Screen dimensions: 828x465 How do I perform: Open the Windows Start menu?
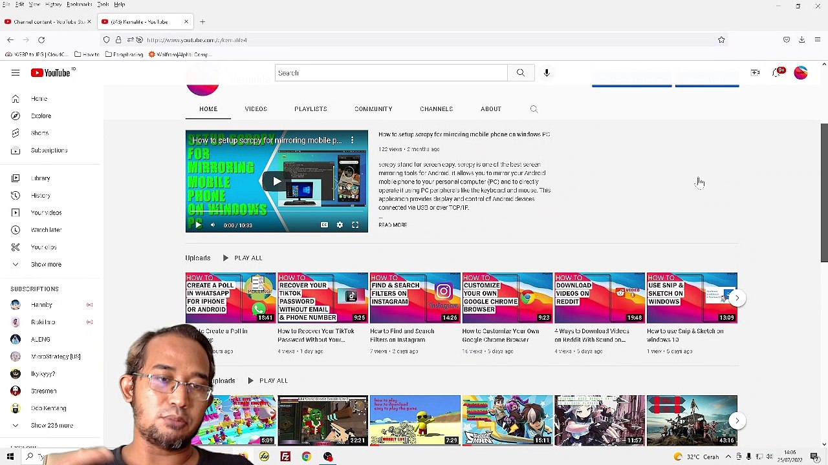point(10,457)
